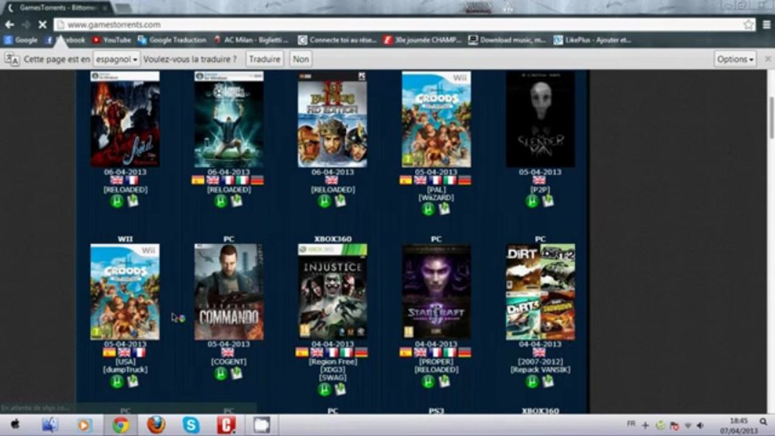Click the [Repack VANSIK] text

(x=541, y=369)
